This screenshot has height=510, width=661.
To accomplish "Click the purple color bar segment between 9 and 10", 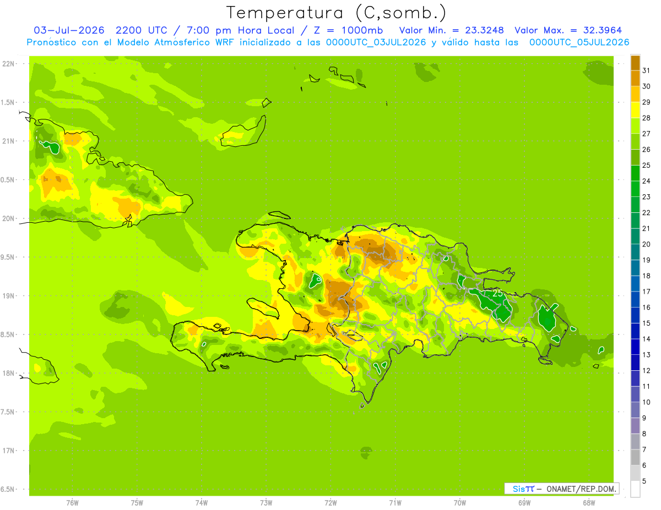I will (x=635, y=410).
